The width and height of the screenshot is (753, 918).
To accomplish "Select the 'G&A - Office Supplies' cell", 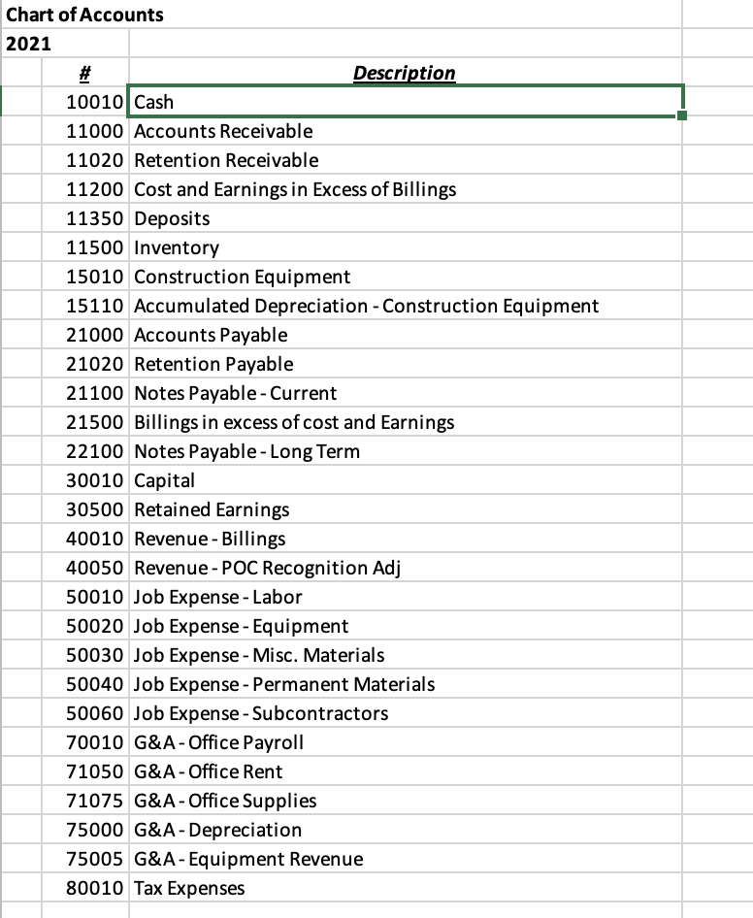I will pyautogui.click(x=406, y=801).
